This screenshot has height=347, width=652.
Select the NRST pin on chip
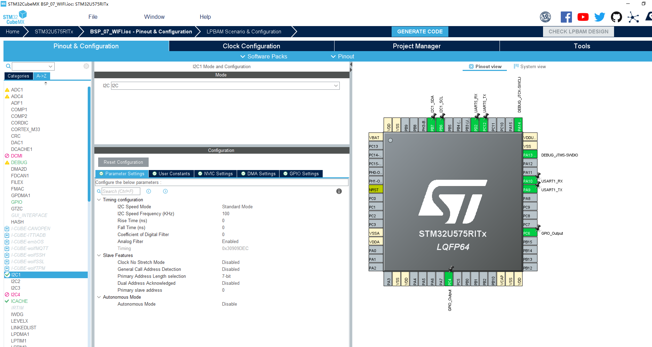tap(376, 189)
